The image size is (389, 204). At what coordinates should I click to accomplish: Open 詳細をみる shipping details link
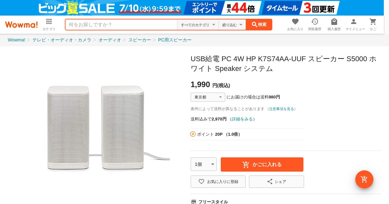(x=242, y=119)
